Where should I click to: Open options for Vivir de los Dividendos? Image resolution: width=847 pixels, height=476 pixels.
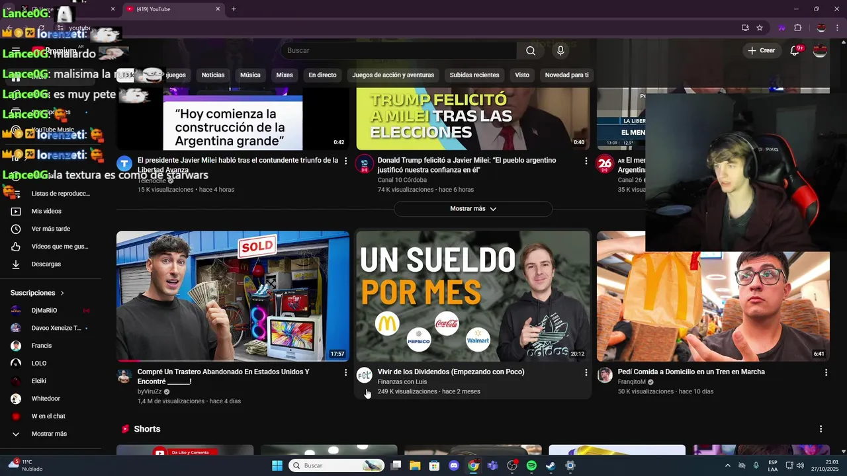click(x=586, y=373)
